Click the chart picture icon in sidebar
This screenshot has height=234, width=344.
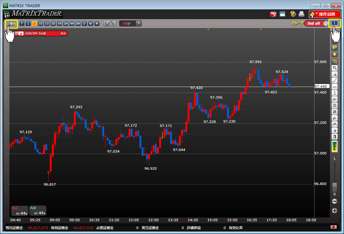pyautogui.click(x=335, y=47)
